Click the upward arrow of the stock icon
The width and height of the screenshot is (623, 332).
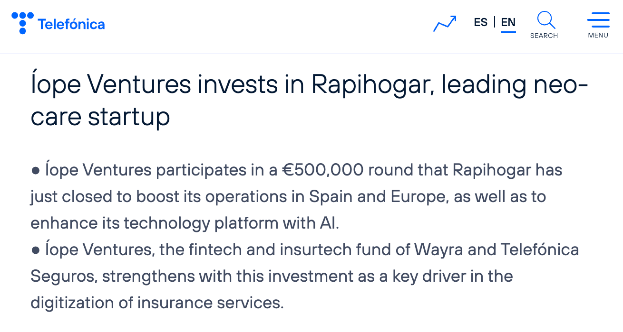tap(453, 18)
